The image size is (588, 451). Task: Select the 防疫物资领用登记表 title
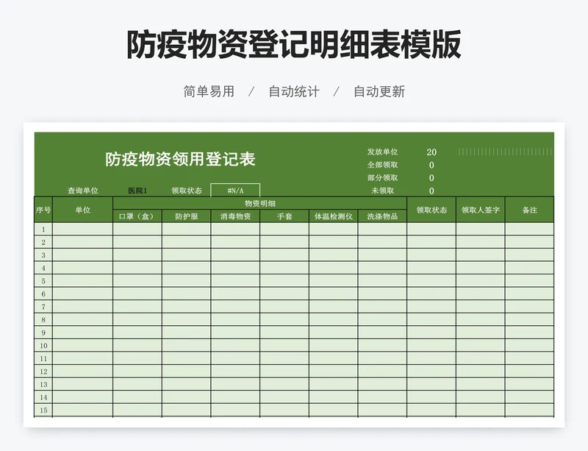pyautogui.click(x=180, y=159)
